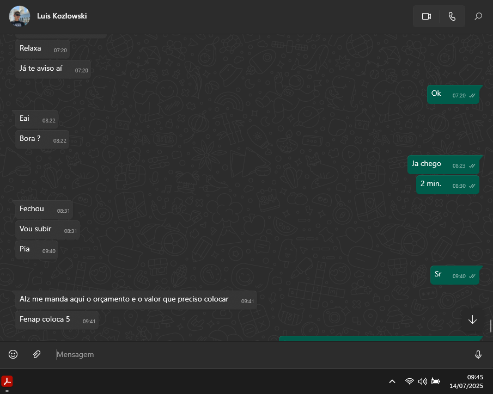Open Adobe Acrobat from the taskbar

[x=7, y=381]
